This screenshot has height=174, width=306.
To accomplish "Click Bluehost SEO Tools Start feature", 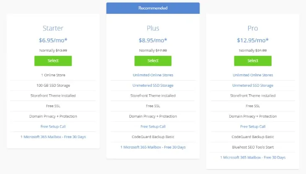I will click(x=253, y=147).
